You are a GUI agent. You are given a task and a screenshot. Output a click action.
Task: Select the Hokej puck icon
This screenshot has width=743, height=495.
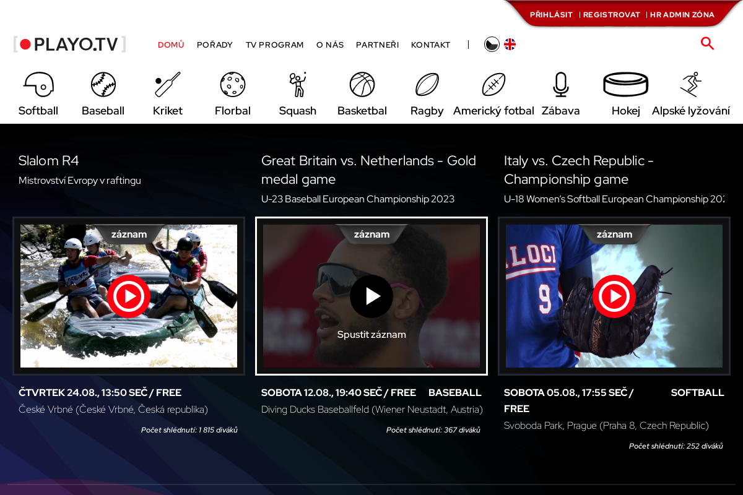click(626, 85)
